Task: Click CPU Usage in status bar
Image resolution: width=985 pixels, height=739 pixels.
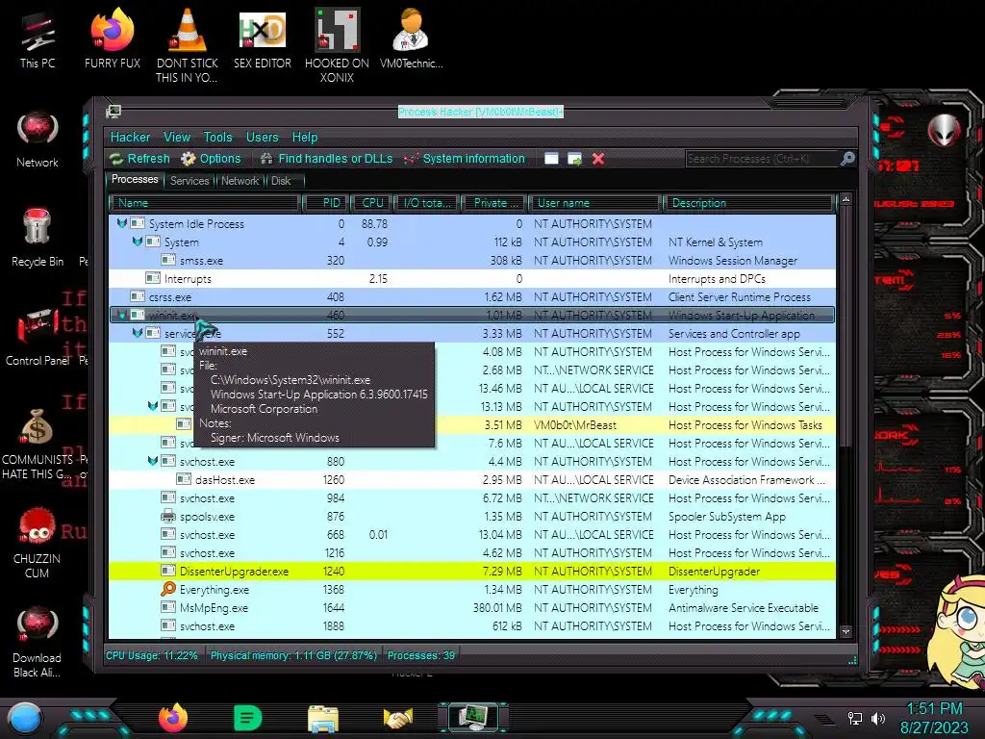Action: [151, 655]
